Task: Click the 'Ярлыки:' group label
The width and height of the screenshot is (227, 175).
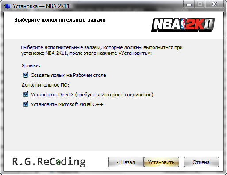Action: click(x=31, y=65)
